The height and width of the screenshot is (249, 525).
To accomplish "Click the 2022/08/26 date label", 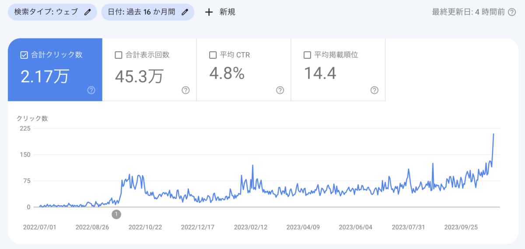I will click(x=92, y=228).
